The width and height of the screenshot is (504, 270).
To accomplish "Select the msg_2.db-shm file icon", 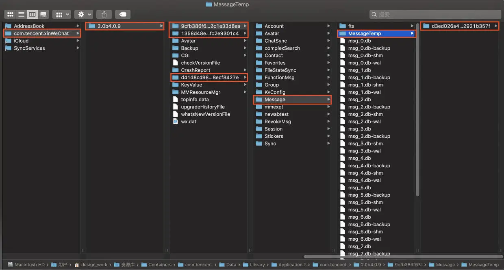I will point(342,114).
